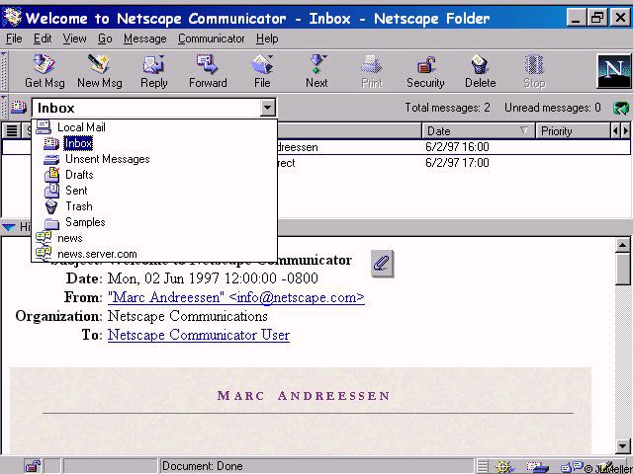Click the Document: Done status text

click(202, 466)
